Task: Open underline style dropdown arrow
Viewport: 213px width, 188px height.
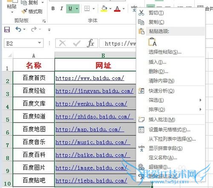Action: [77, 9]
